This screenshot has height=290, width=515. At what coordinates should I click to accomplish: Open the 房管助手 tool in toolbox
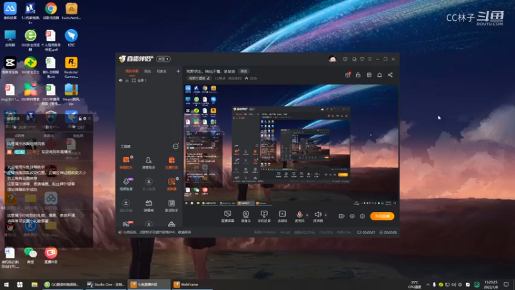pyautogui.click(x=149, y=163)
